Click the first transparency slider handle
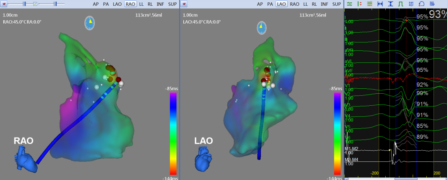Screen dimensions: 447x180 coord(24,4)
